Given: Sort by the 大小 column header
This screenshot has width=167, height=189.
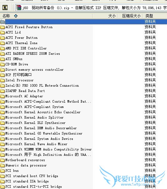Looking at the screenshot, I should pyautogui.click(x=105, y=16).
